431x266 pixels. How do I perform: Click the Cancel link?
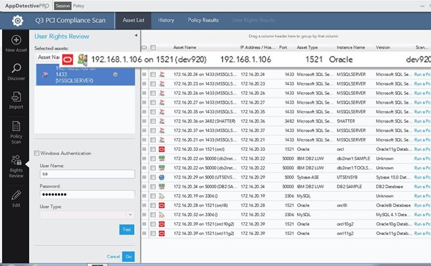click(x=113, y=257)
